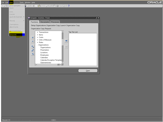Click the Cut scissors toolbar icon

click(x=33, y=6)
